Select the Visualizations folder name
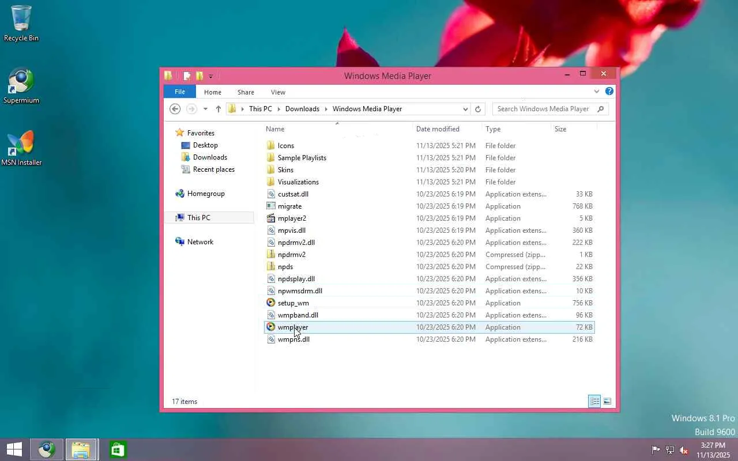The image size is (738, 461). pos(298,182)
